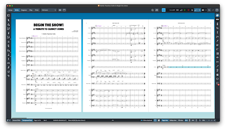Switch to Write mode
Image resolution: width=226 pixels, height=130 pixels.
click(17, 10)
